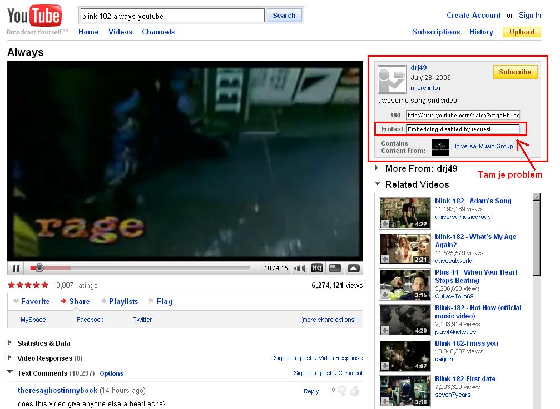The height and width of the screenshot is (409, 560).
Task: Click the thumbs up icon on the comment
Action: click(x=354, y=391)
